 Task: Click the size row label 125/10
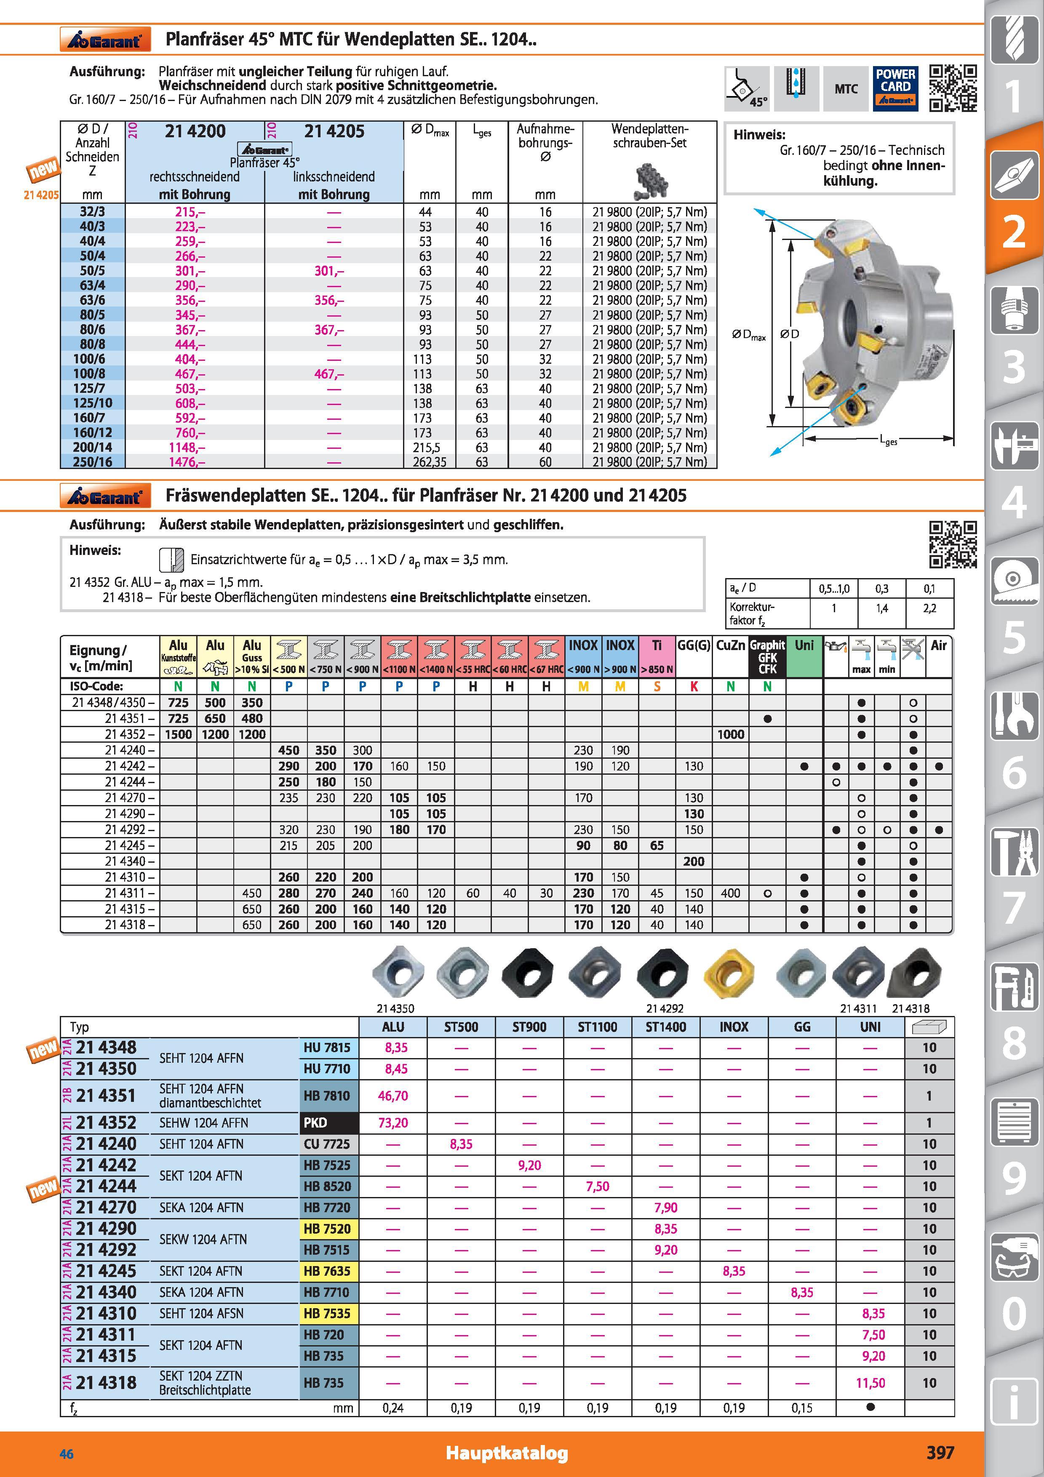coord(93,403)
